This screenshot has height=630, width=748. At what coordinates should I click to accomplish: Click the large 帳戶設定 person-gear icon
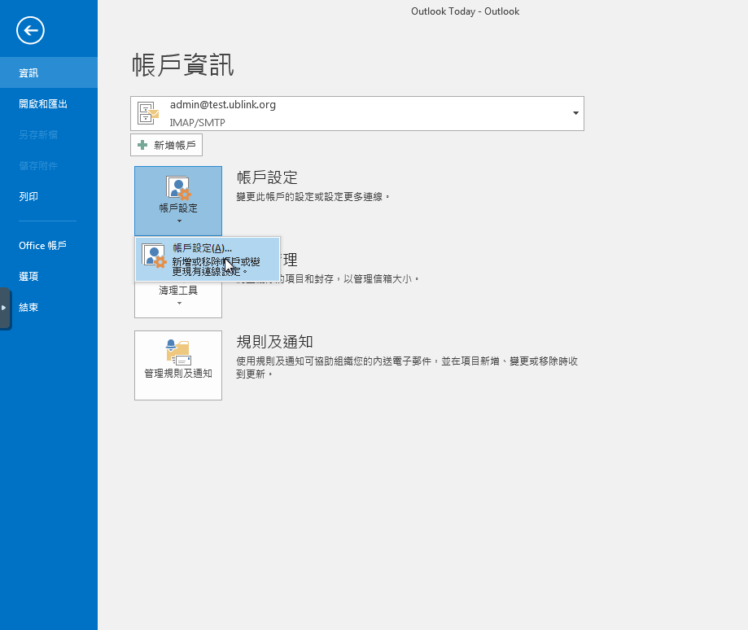tap(177, 188)
